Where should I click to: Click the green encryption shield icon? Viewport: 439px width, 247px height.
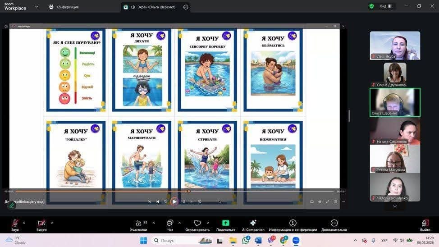(x=371, y=6)
